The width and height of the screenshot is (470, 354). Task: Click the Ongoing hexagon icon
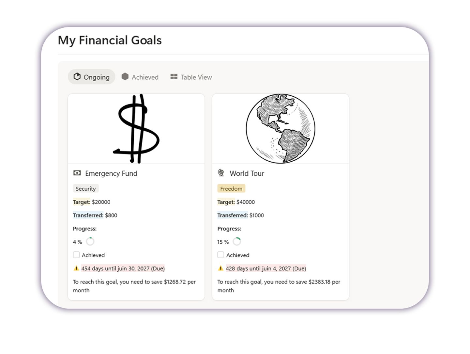point(77,77)
